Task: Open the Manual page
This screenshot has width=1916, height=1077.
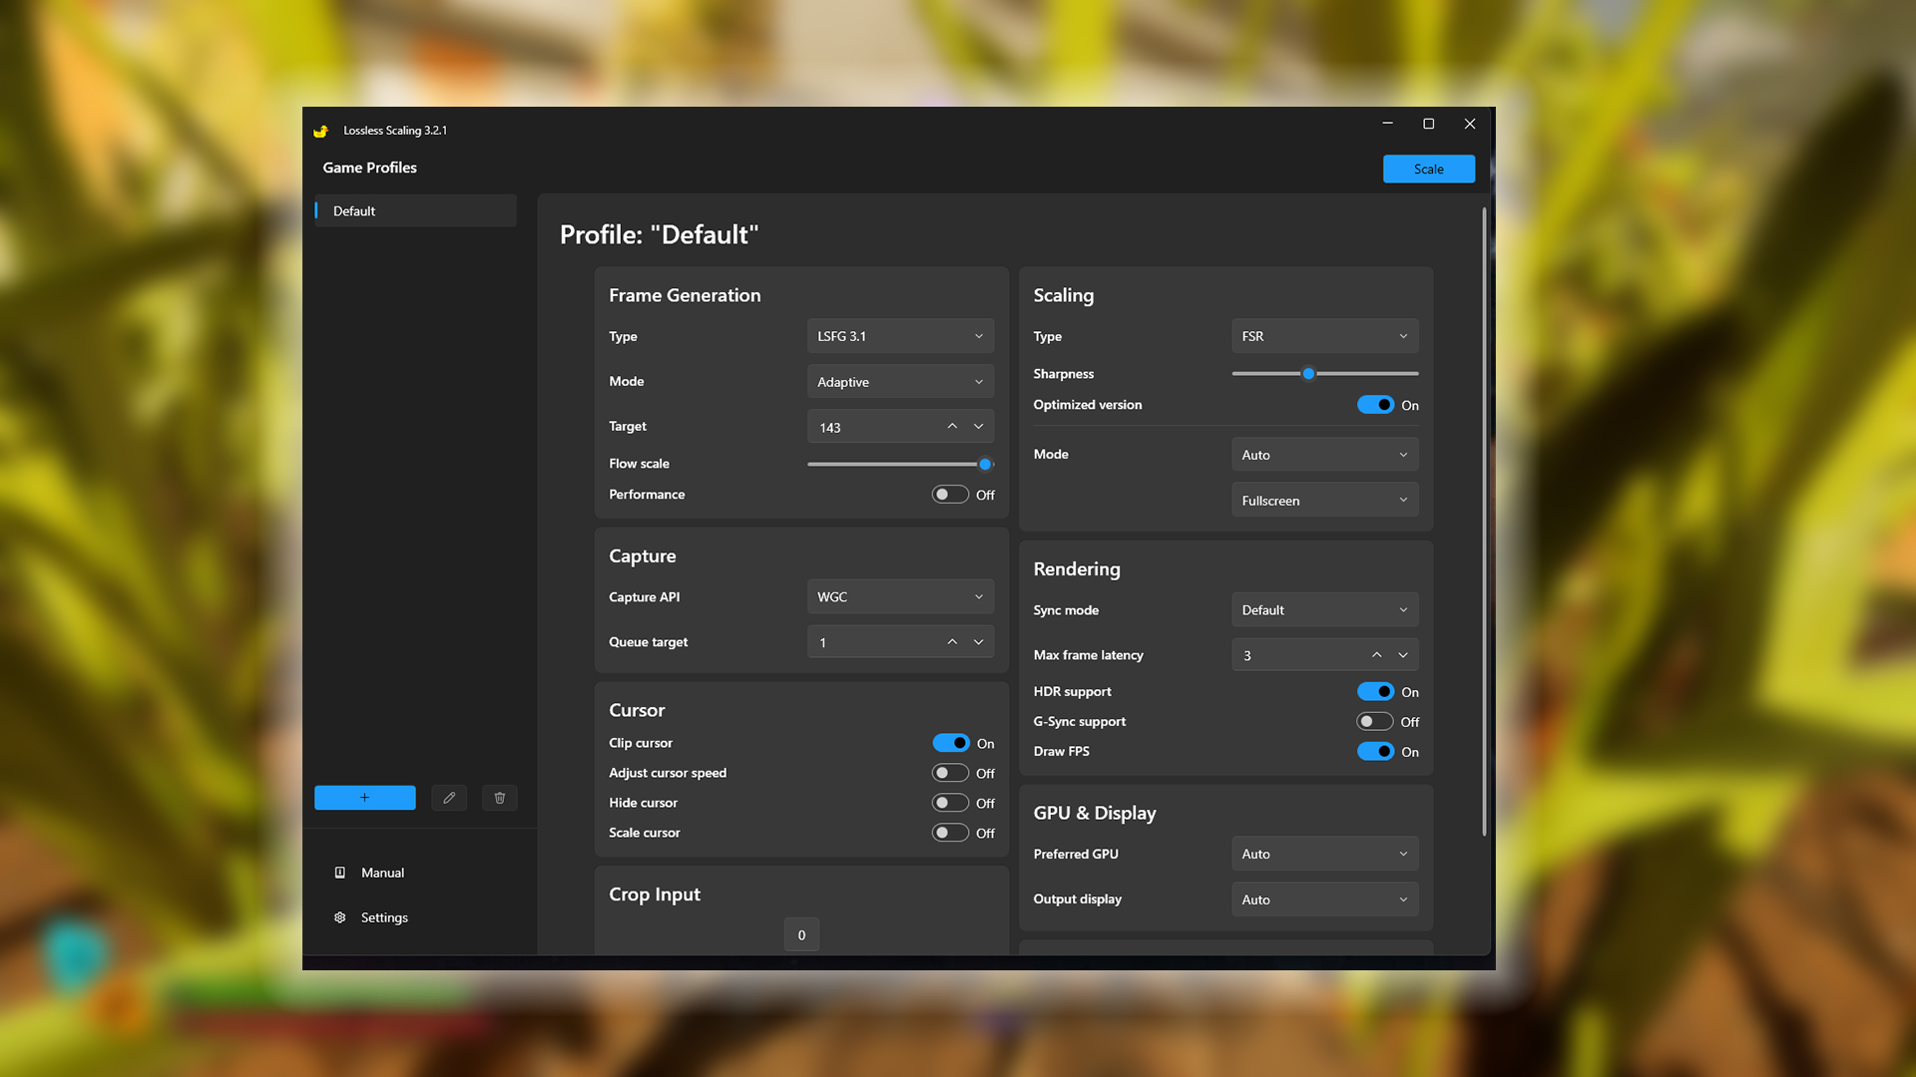Action: point(382,873)
